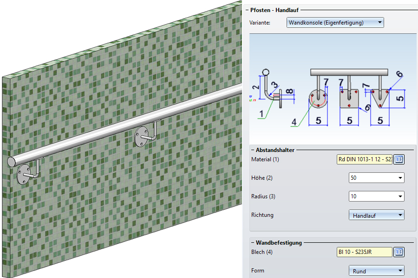The width and height of the screenshot is (418, 278).
Task: Click the triangular plate diagram in preview
Action: pos(380,98)
